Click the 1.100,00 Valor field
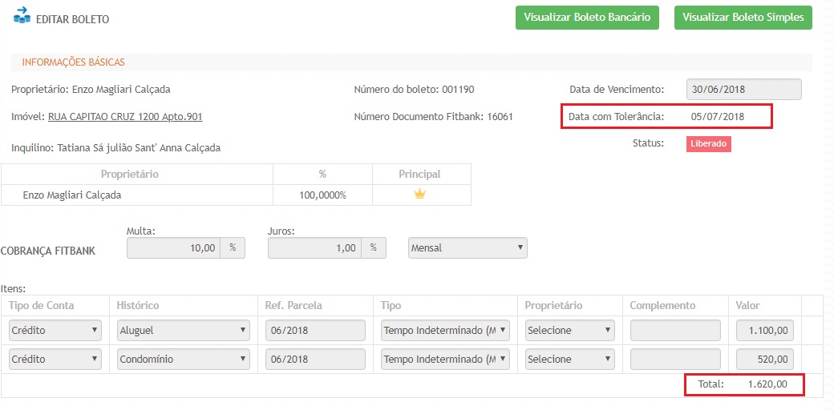Image resolution: width=834 pixels, height=414 pixels. click(x=765, y=330)
